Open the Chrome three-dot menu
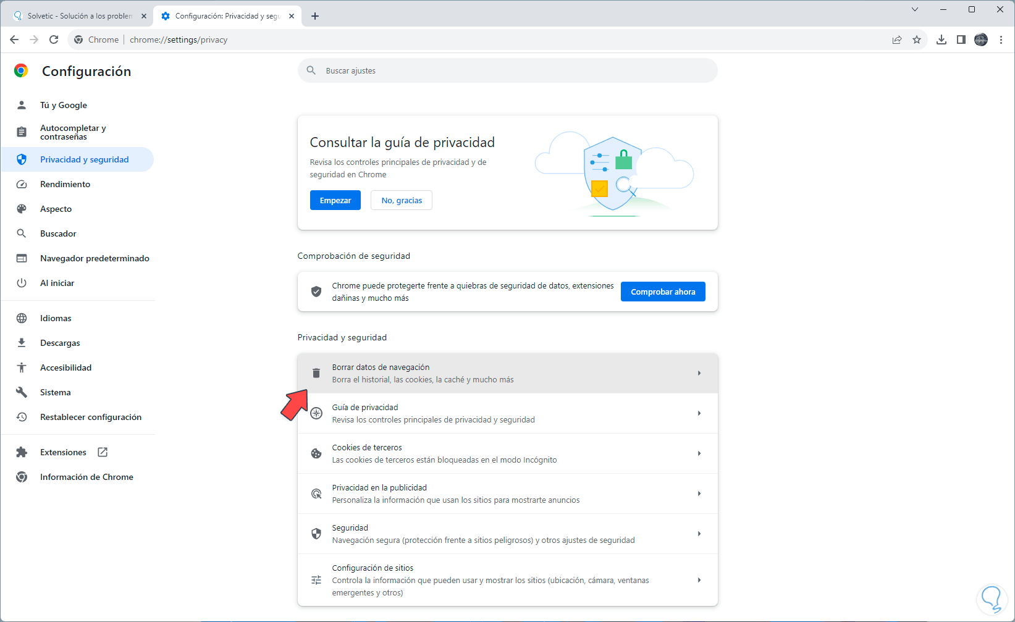1015x622 pixels. coord(1001,40)
